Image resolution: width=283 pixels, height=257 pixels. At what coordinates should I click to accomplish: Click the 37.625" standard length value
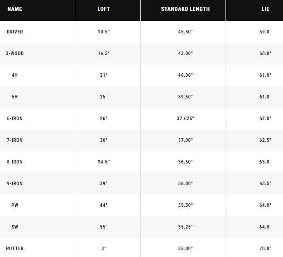[x=186, y=118]
